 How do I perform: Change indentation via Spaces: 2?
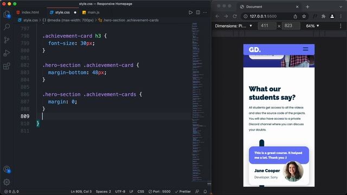[x=104, y=191]
